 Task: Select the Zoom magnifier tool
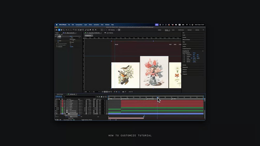pos(64,30)
